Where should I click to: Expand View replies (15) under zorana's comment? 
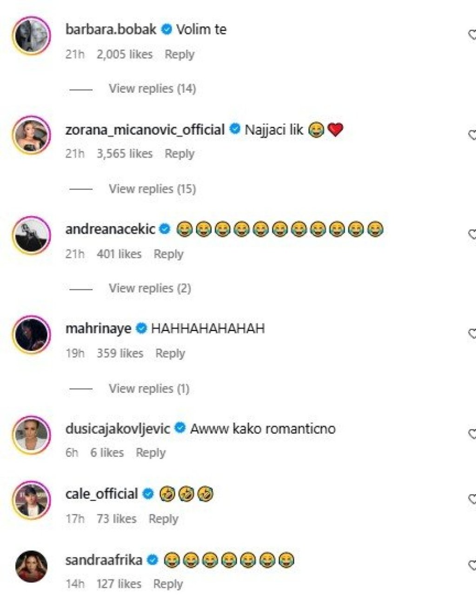(x=152, y=188)
